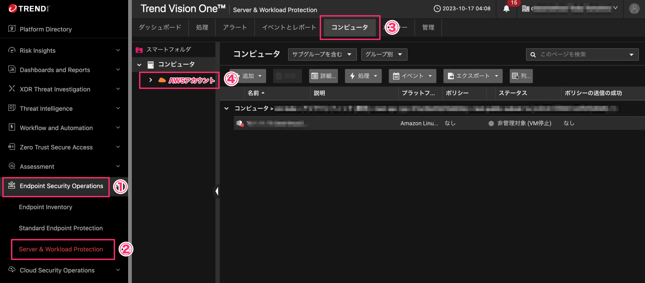Open the 追加 button dropdown arrow
Screen dimensions: 645x283
click(x=260, y=76)
